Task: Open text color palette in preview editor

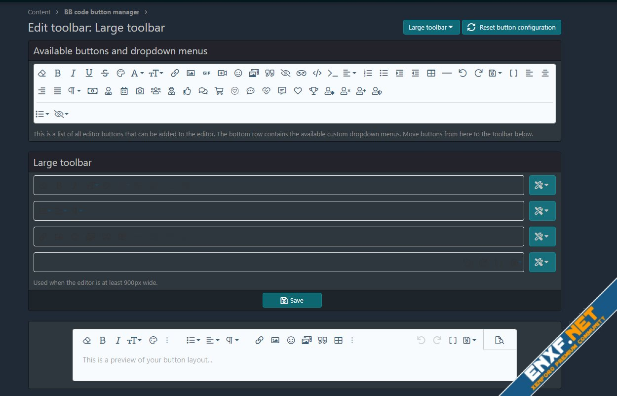Action: pyautogui.click(x=153, y=340)
